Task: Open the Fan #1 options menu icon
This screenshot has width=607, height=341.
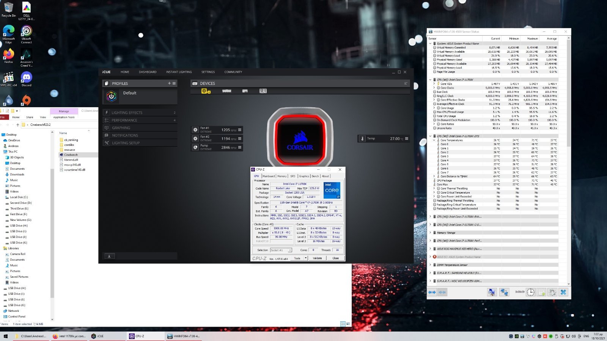Action: pyautogui.click(x=240, y=130)
